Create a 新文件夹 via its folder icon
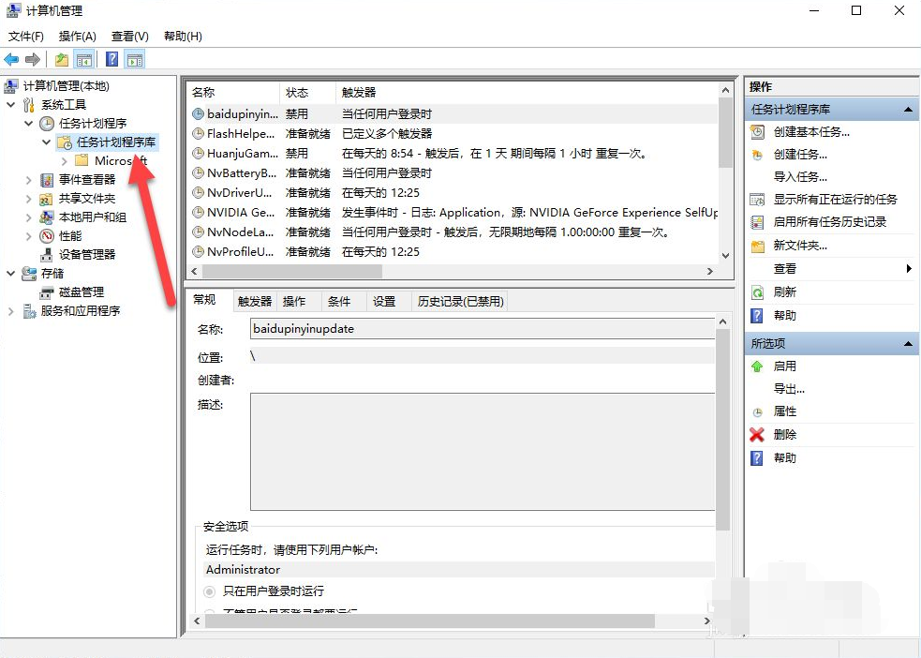The image size is (921, 658). click(x=757, y=244)
